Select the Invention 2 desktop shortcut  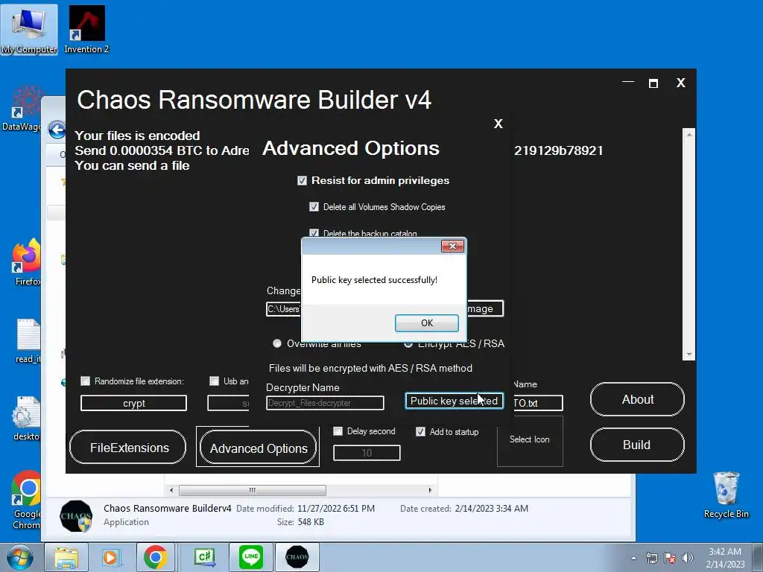click(86, 30)
